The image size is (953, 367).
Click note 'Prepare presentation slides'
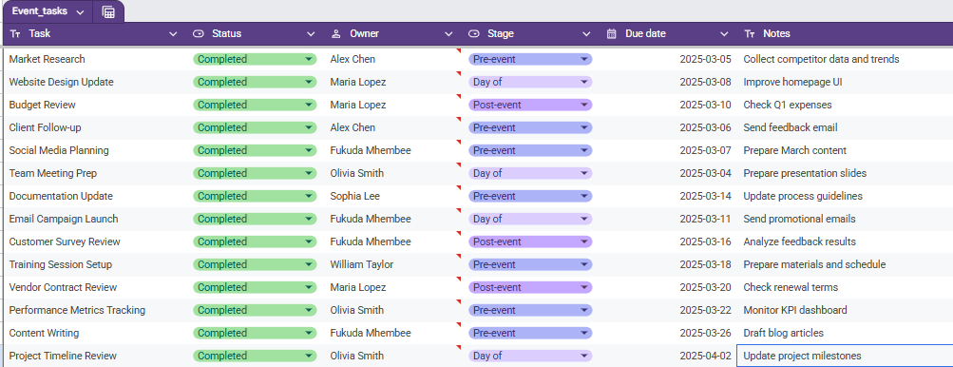[805, 173]
